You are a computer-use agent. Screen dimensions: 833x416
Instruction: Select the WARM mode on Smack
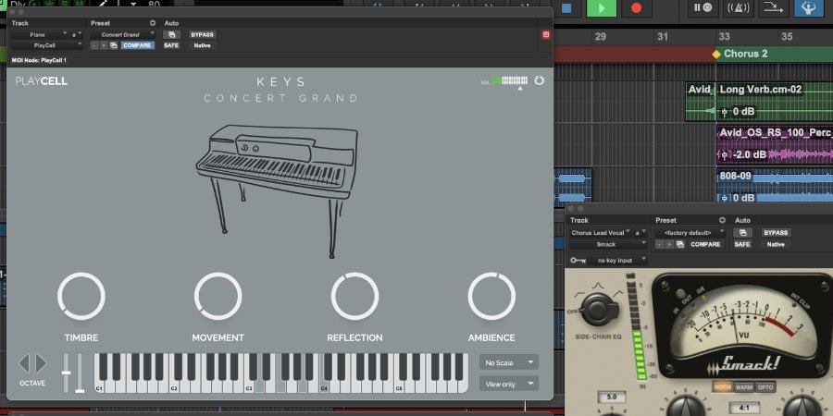point(744,387)
